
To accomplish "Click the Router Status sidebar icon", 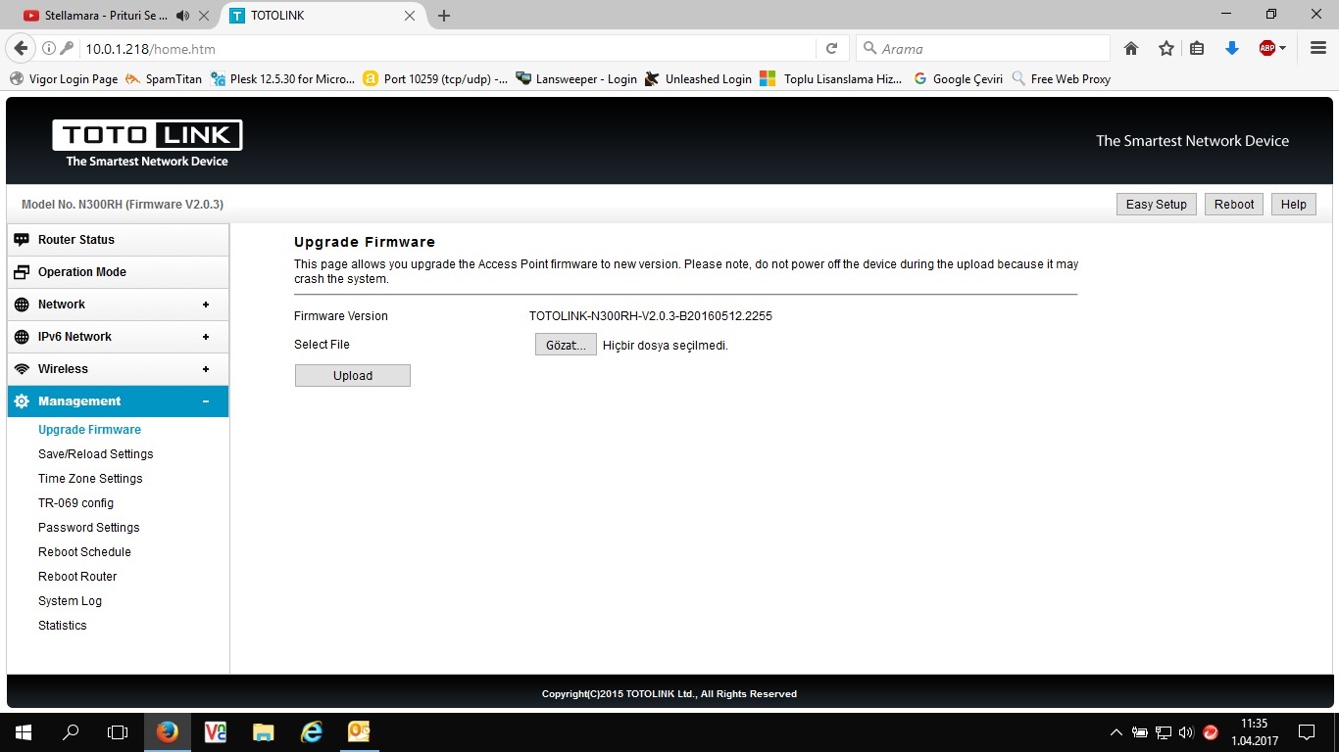I will 22,240.
